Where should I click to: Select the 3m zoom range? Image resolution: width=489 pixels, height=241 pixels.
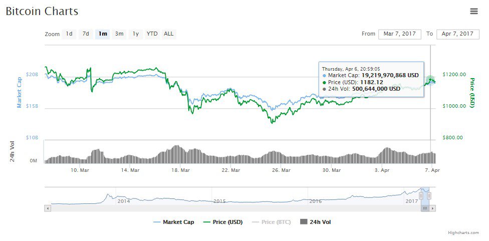[119, 34]
